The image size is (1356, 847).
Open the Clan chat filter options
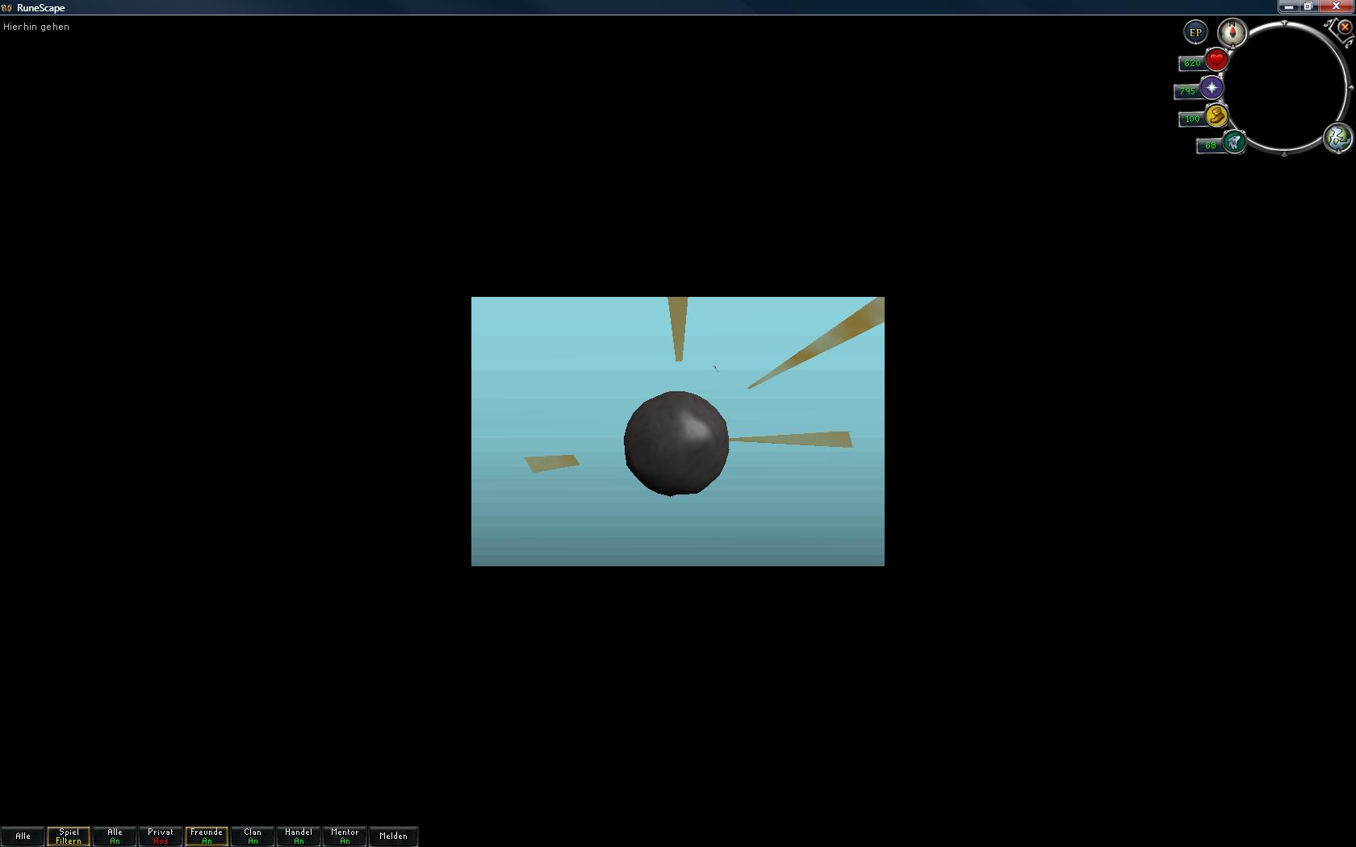(253, 837)
